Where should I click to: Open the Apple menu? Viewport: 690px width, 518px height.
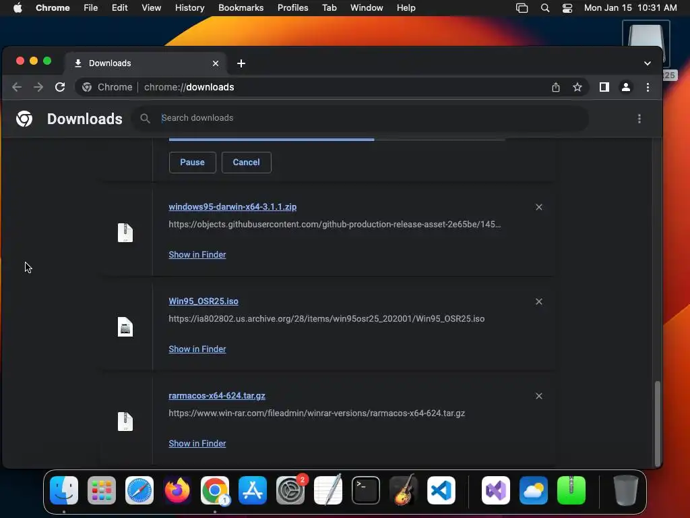coord(18,8)
